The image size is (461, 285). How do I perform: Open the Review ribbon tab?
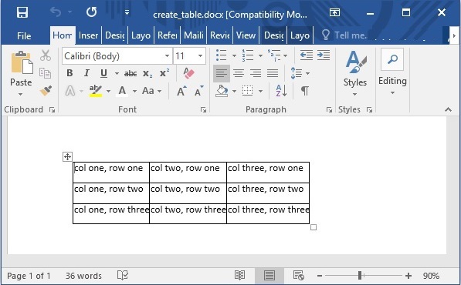219,35
